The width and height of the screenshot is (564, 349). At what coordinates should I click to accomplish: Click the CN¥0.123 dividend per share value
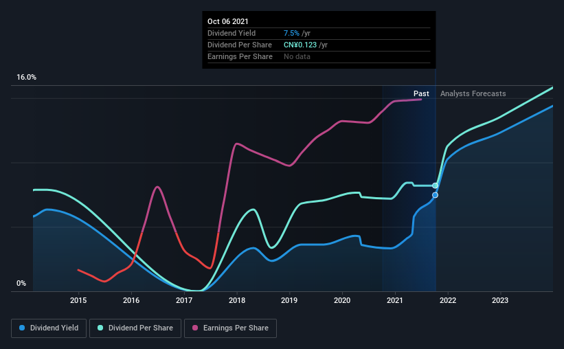click(x=300, y=45)
